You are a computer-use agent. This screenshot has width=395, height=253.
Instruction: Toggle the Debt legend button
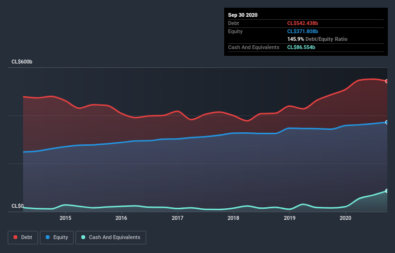tap(23, 238)
